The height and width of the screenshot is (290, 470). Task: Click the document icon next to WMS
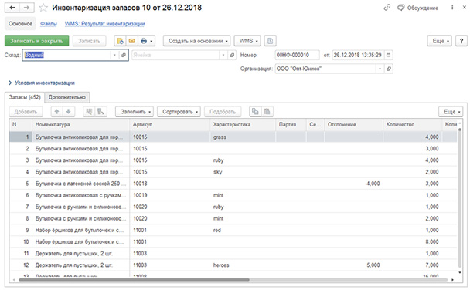pos(270,41)
